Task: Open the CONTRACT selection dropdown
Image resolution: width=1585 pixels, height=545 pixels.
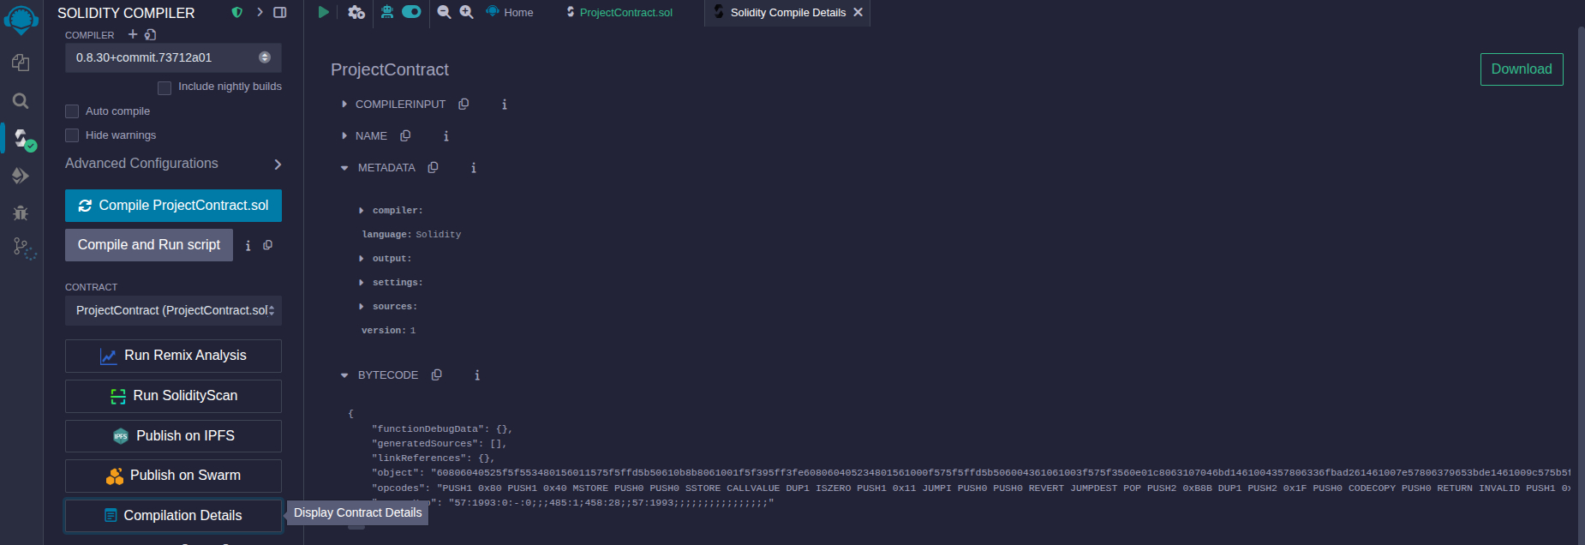Action: tap(173, 310)
